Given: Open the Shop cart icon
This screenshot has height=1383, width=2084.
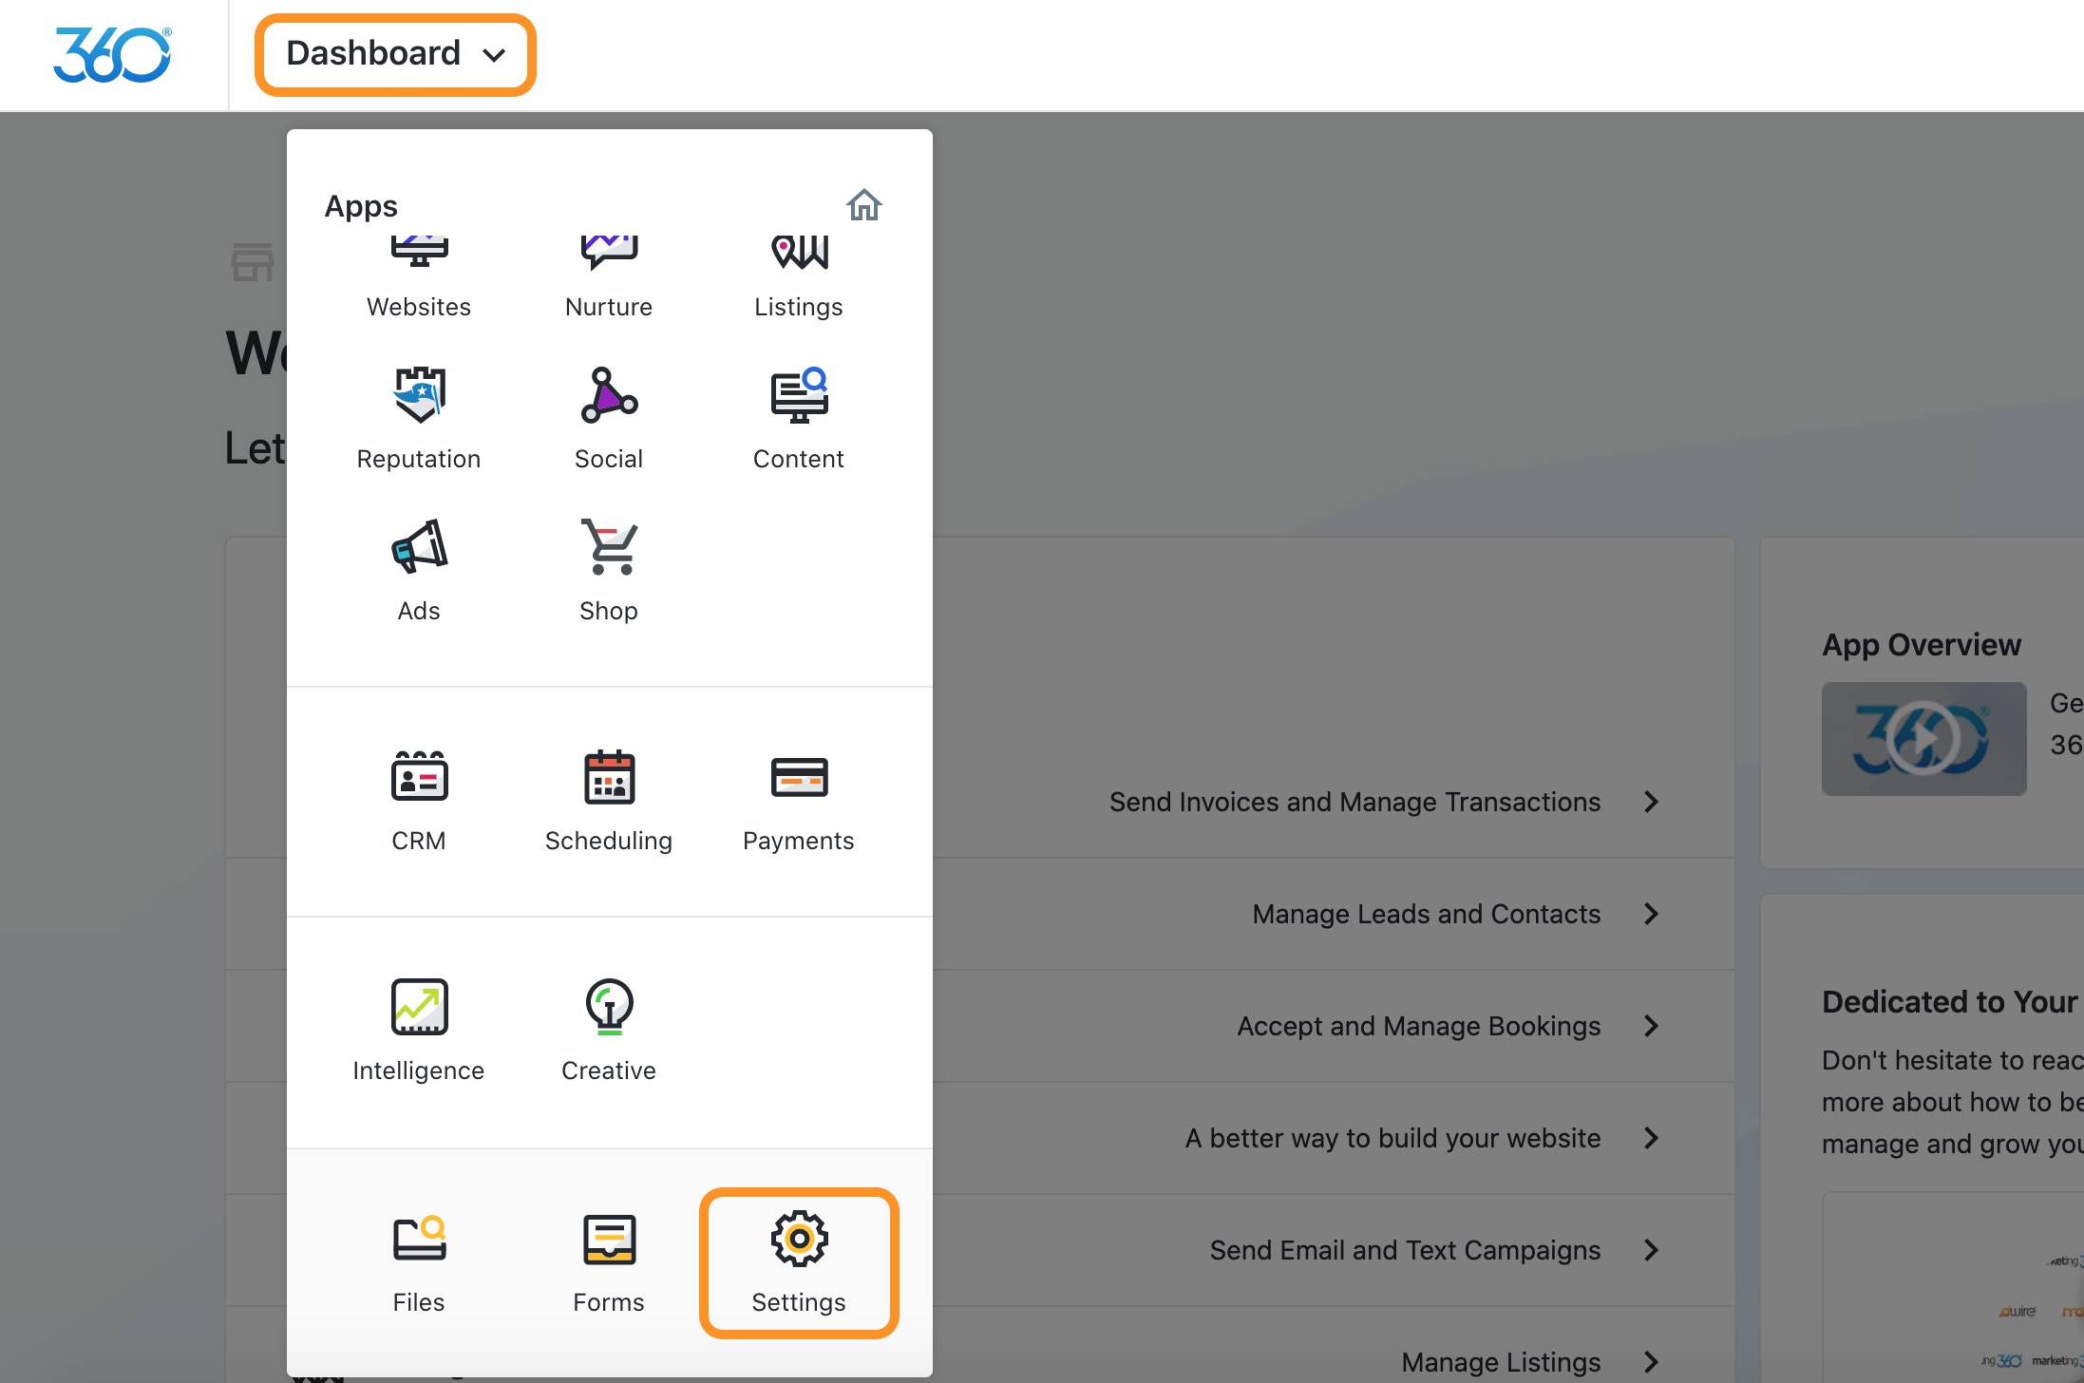Looking at the screenshot, I should click(x=609, y=547).
